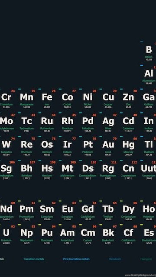Click the Cn Copernicium element

point(128,170)
